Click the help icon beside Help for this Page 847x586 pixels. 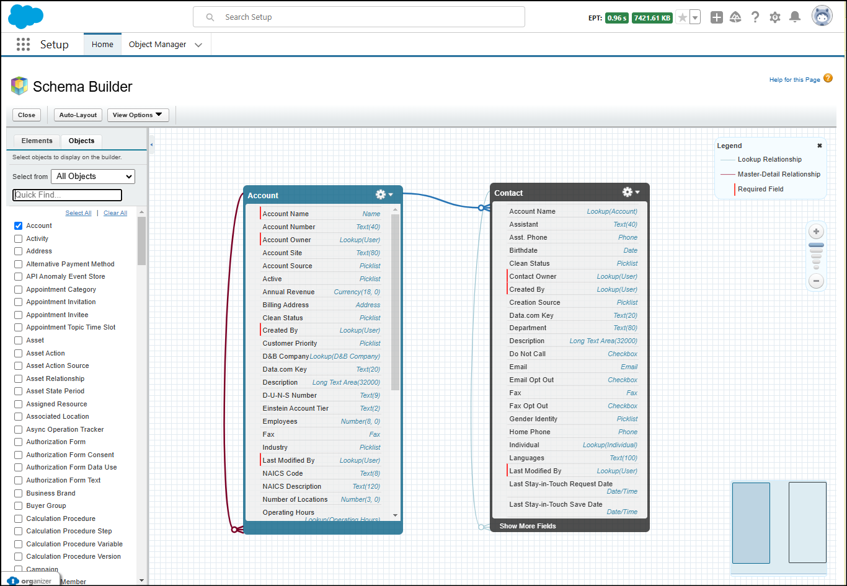828,79
